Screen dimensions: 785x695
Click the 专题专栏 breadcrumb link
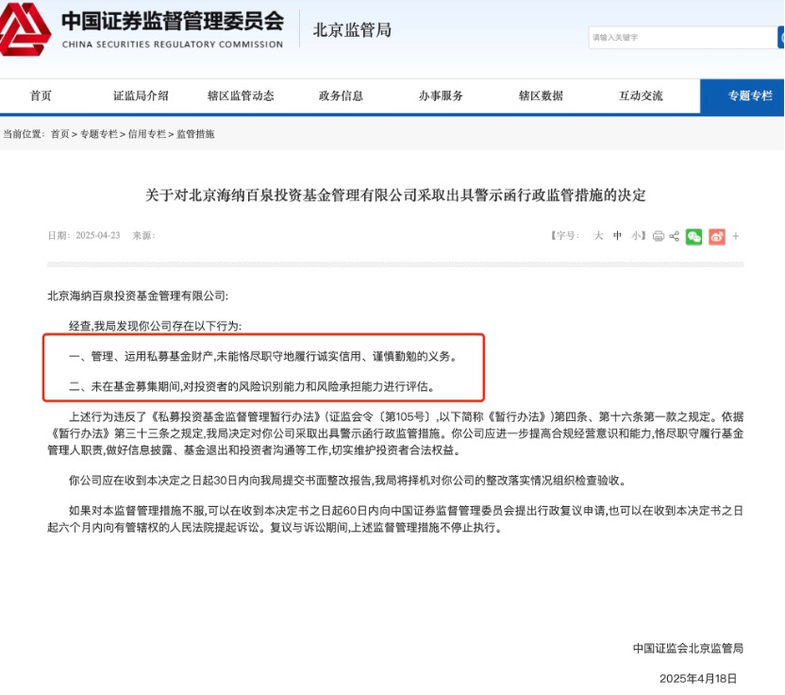99,134
